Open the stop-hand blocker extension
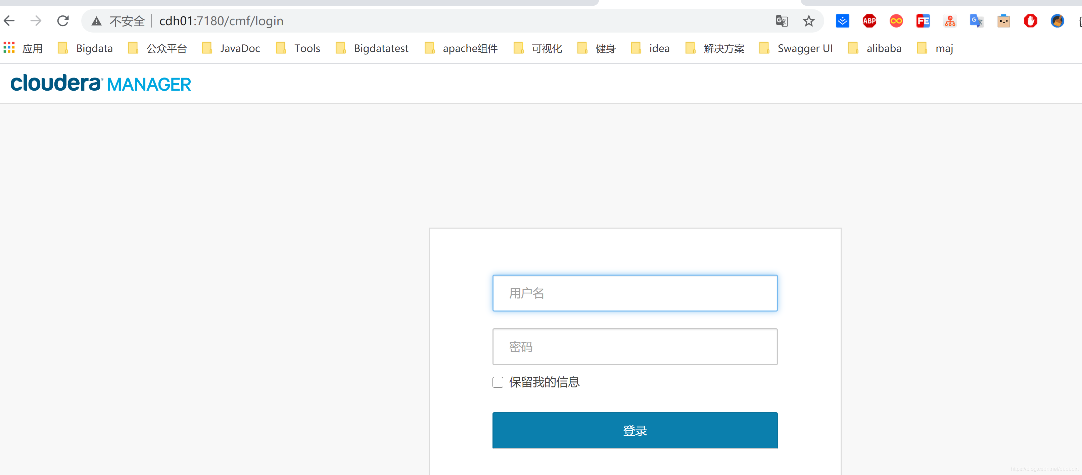 click(1030, 20)
